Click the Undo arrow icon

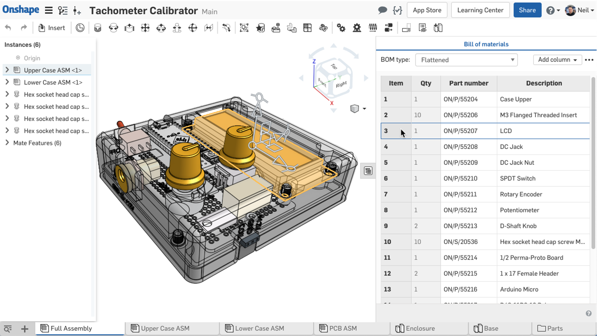coord(8,28)
